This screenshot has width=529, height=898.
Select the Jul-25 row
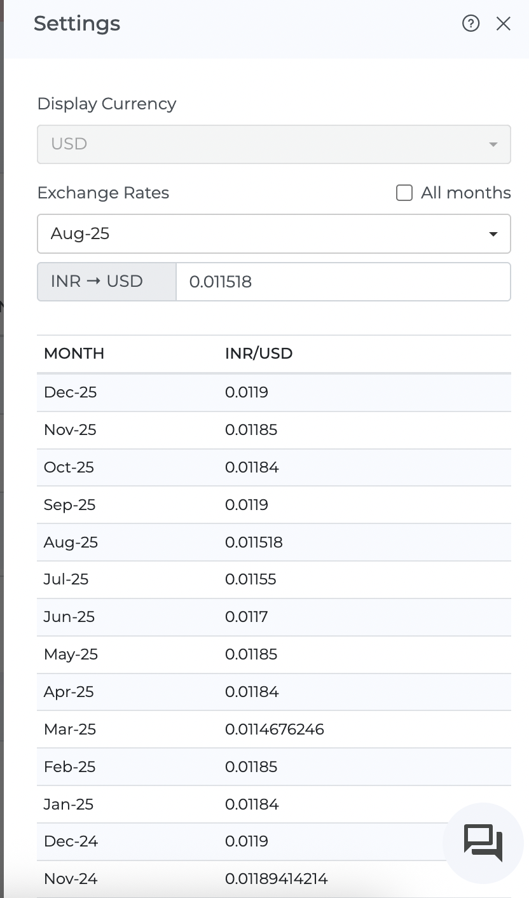273,579
